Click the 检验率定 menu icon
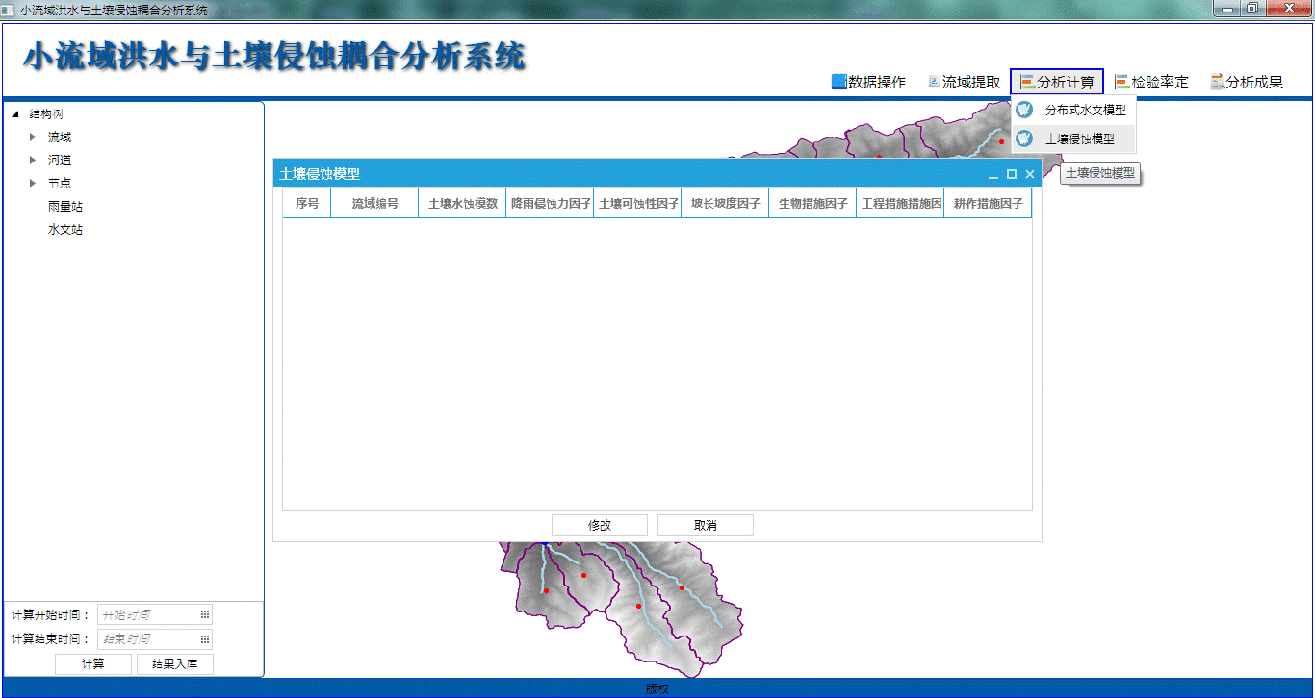The height and width of the screenshot is (698, 1315). coord(1122,82)
